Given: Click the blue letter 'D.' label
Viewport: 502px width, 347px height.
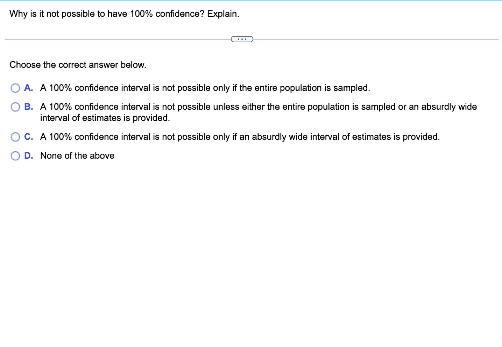Looking at the screenshot, I should tap(29, 156).
